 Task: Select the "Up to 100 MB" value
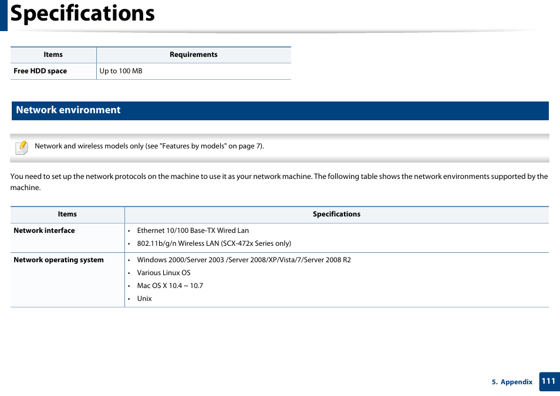pyautogui.click(x=121, y=71)
